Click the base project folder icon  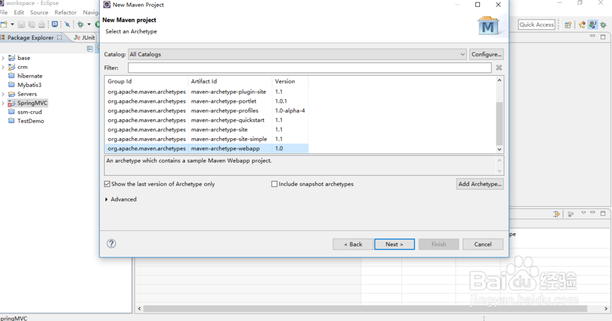12,57
